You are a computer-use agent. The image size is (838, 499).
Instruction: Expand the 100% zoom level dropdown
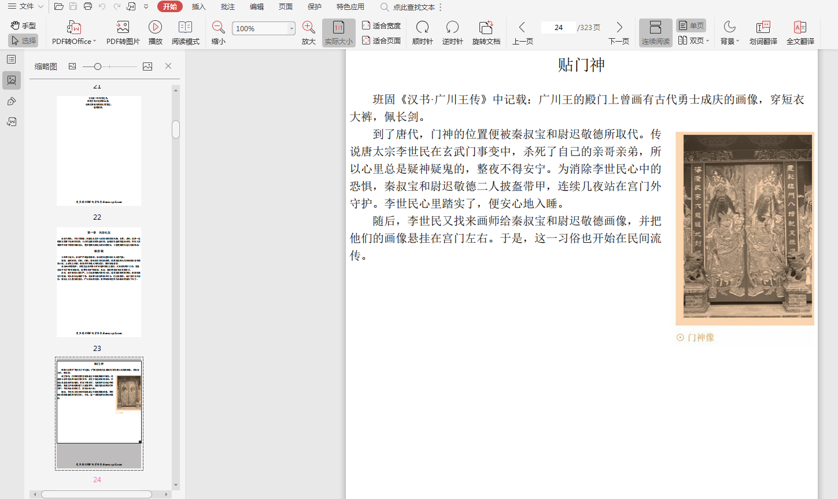[x=291, y=28]
